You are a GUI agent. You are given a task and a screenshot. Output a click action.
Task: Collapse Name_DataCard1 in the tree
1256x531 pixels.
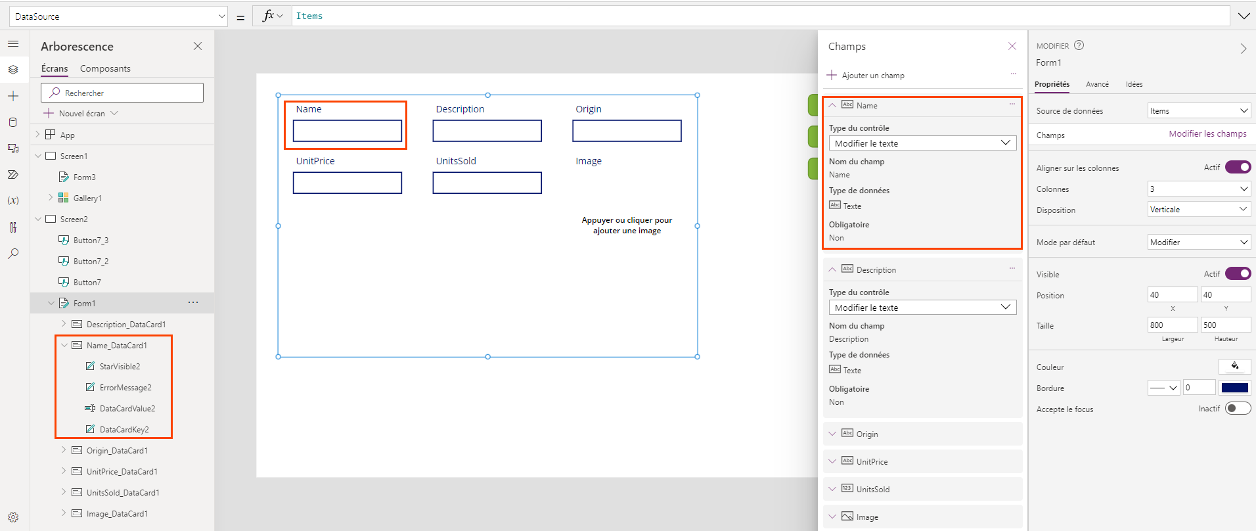(64, 344)
